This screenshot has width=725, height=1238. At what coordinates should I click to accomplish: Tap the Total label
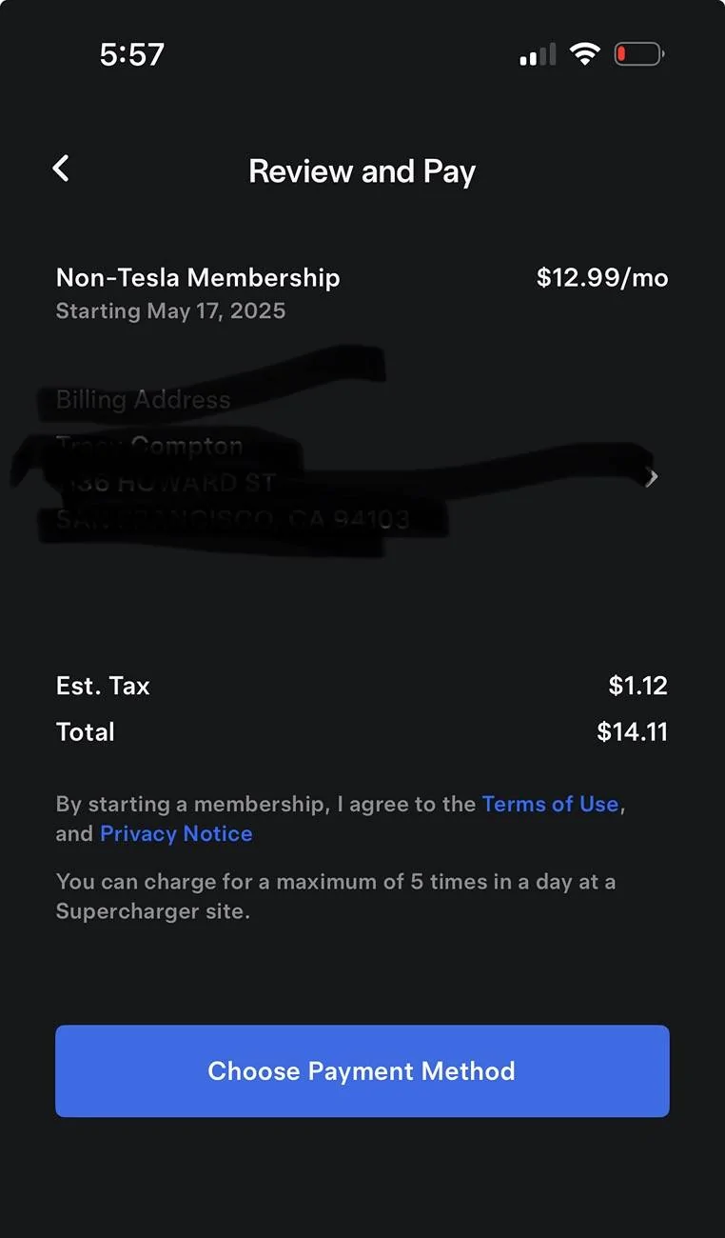[86, 731]
